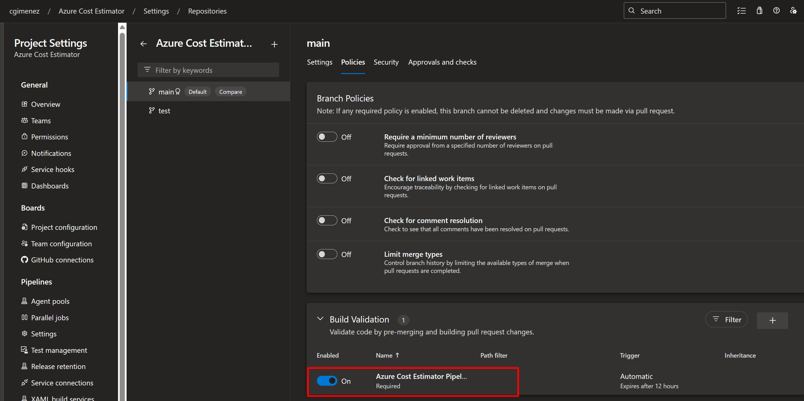Disable the Azure Cost Estimator Pipeline build policy
Image resolution: width=804 pixels, height=401 pixels.
pos(327,381)
